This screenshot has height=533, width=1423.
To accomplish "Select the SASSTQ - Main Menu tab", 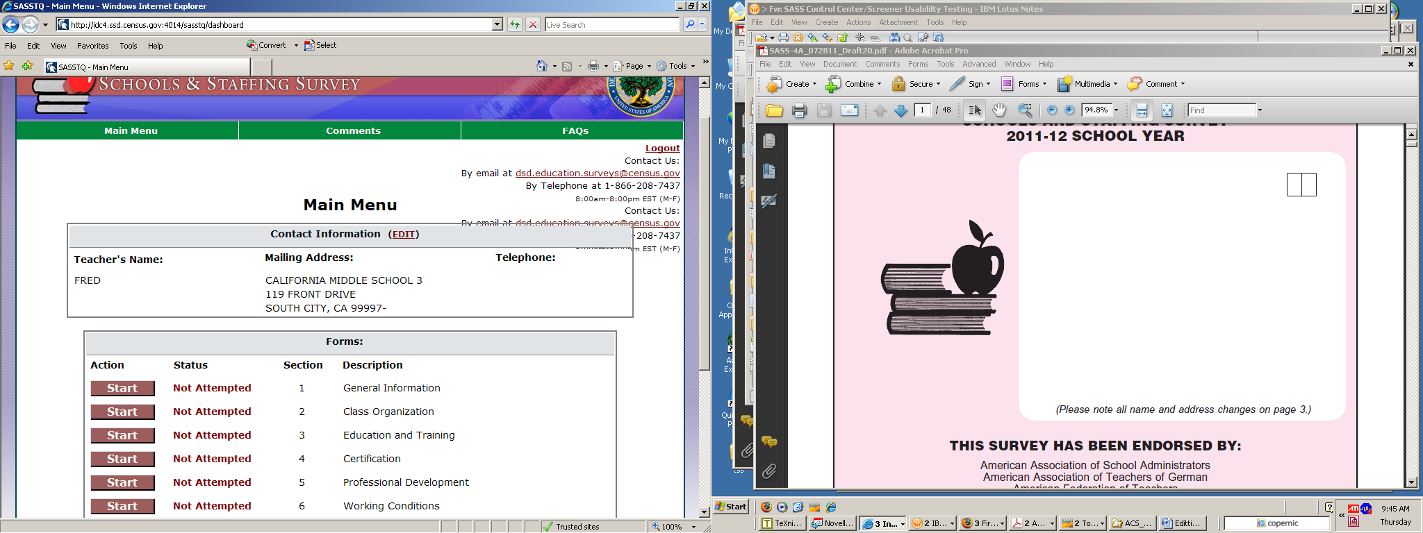I will tap(147, 67).
